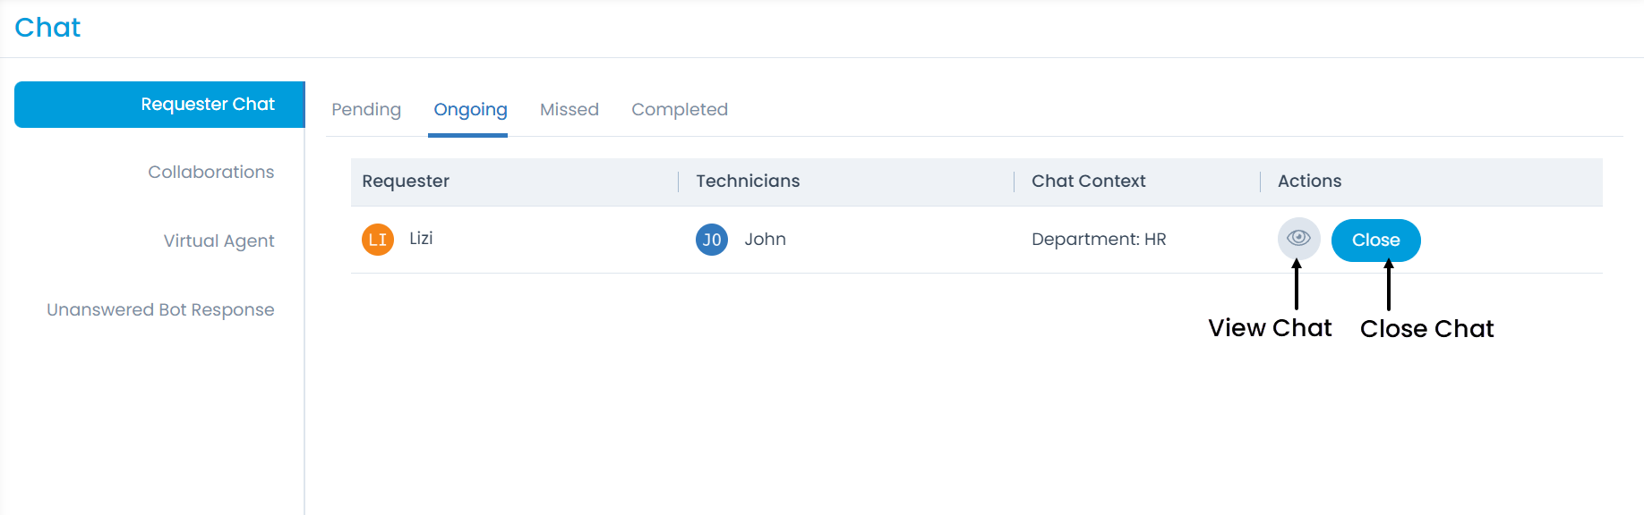Click the Department: HR chat context

(x=1099, y=240)
